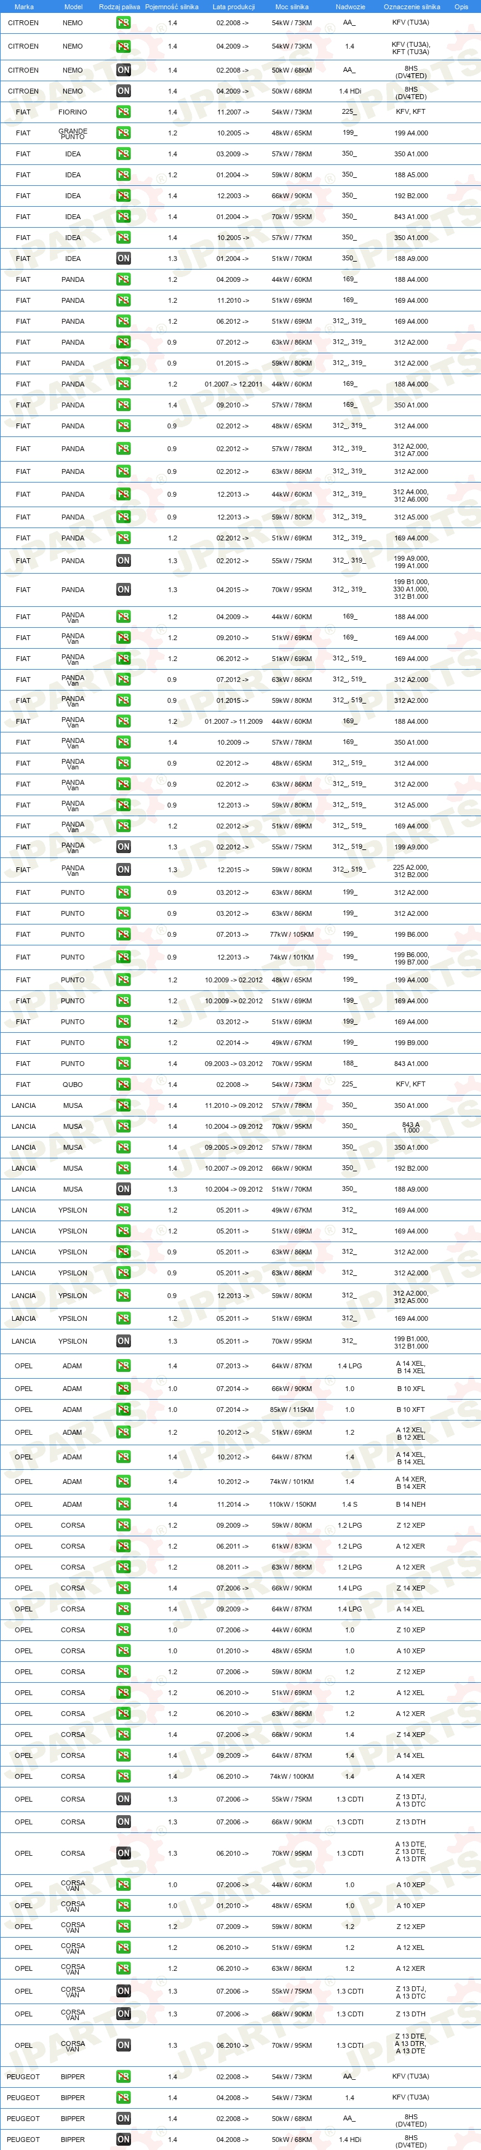Select the '07.2009 ->' Corsa Van date cell

point(233,1927)
